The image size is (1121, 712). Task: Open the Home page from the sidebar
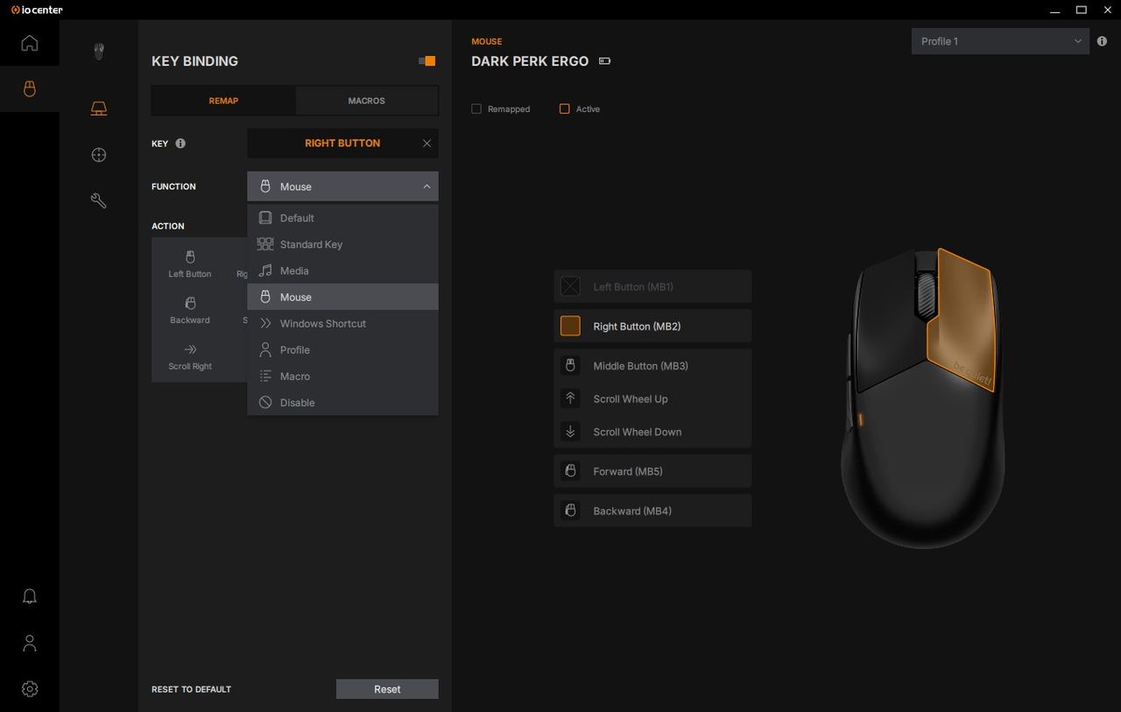coord(30,43)
